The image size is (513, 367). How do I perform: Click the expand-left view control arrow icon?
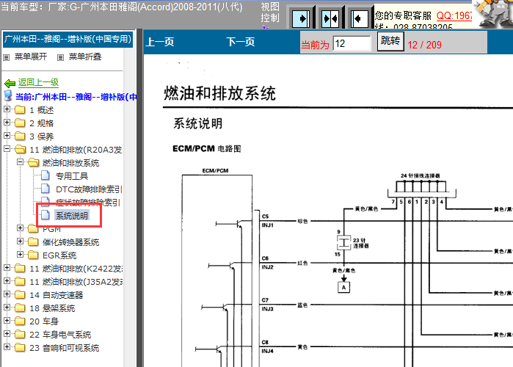359,18
